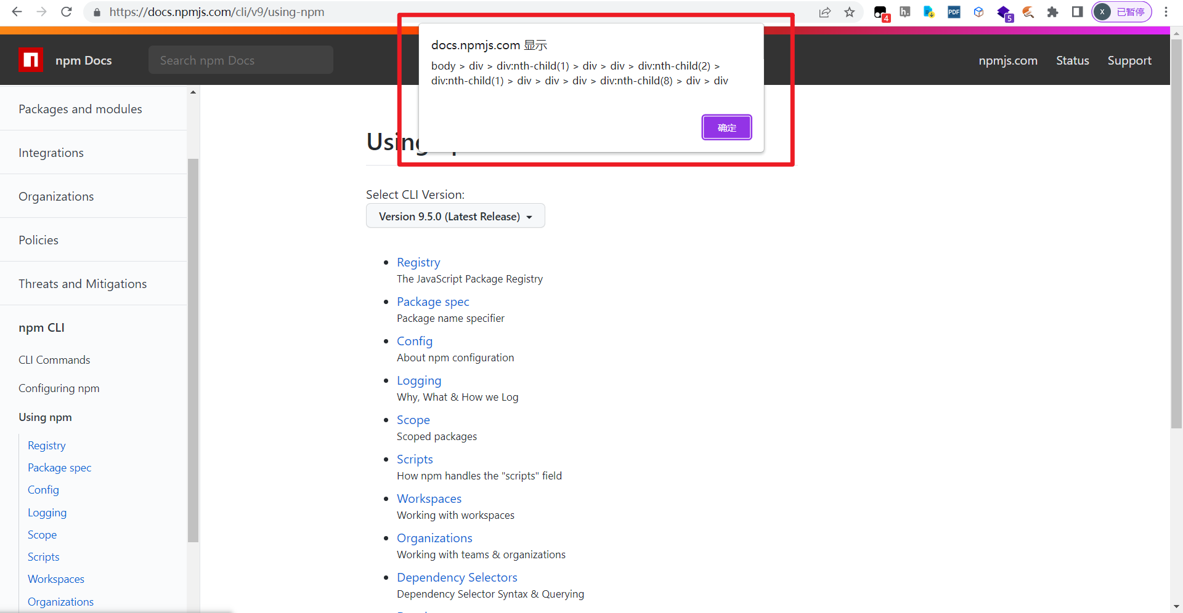Open the Config link in main content
Image resolution: width=1183 pixels, height=613 pixels.
[x=415, y=341]
